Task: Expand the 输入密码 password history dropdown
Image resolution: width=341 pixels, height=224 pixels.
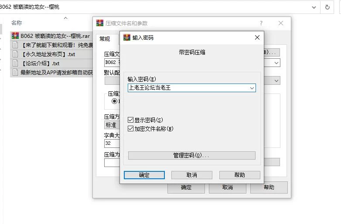Action: tap(252, 88)
